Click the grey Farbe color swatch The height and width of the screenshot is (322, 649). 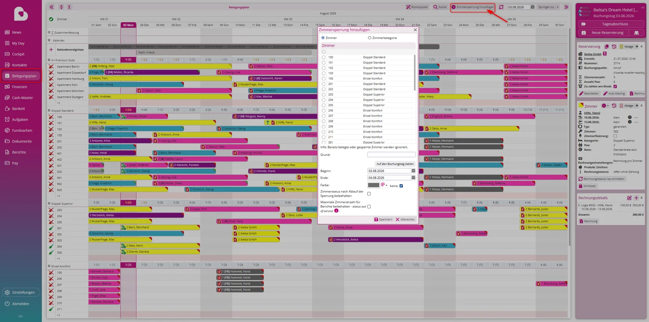click(x=373, y=185)
